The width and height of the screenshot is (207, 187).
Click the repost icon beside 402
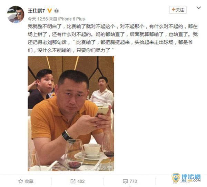pyautogui.click(x=73, y=181)
